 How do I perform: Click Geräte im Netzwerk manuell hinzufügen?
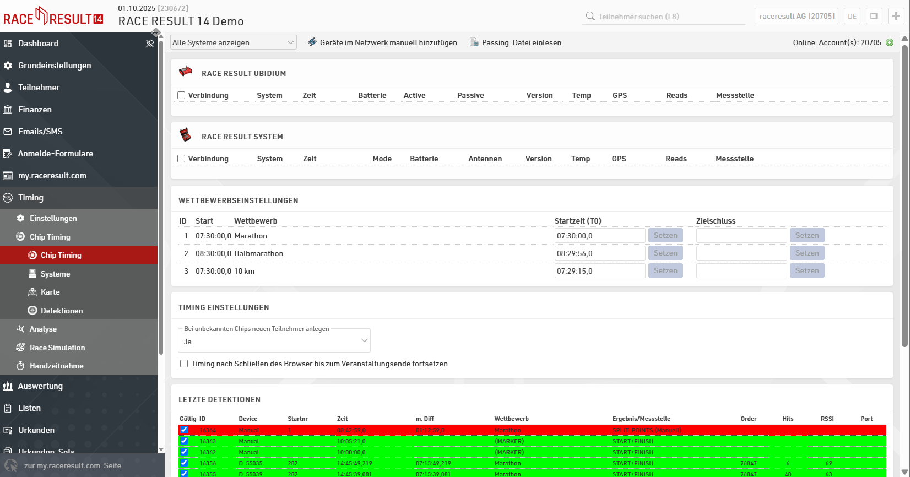point(382,42)
